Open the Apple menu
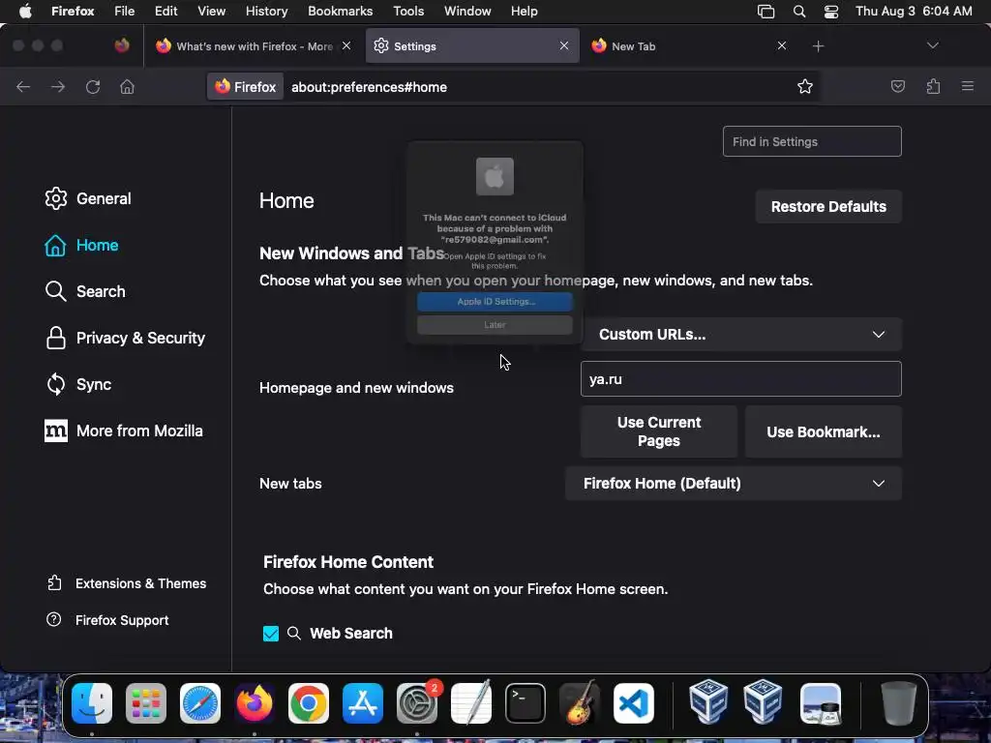The height and width of the screenshot is (743, 991). click(25, 11)
